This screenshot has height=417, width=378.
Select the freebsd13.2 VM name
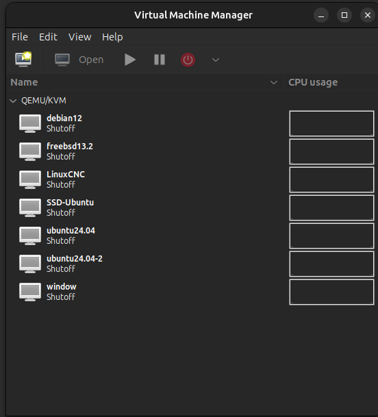70,147
